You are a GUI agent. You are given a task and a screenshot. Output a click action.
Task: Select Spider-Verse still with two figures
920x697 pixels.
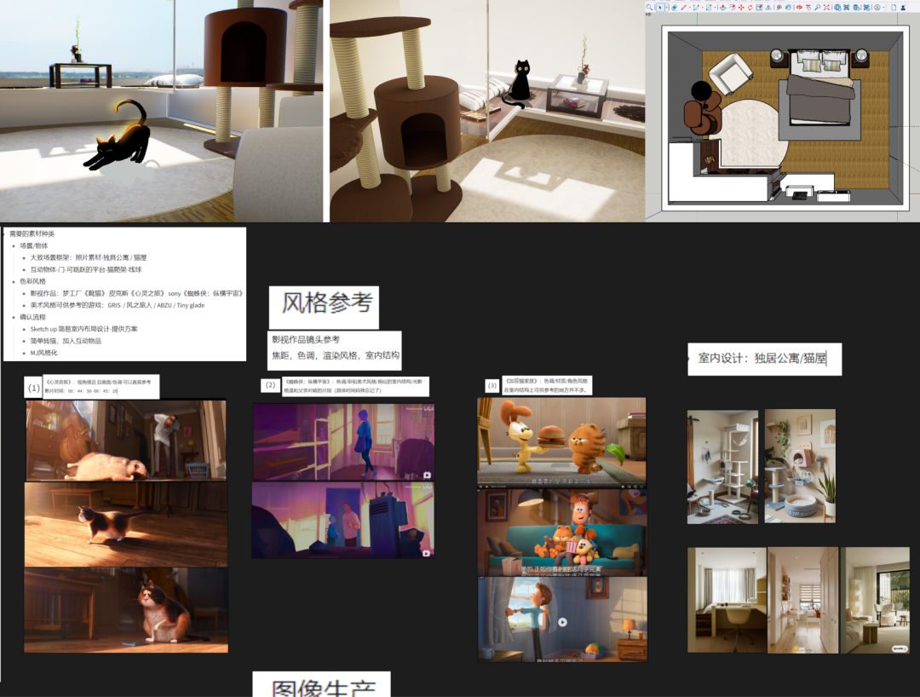[x=343, y=520]
